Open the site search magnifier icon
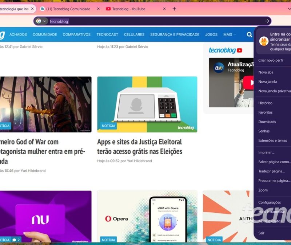 [249, 34]
